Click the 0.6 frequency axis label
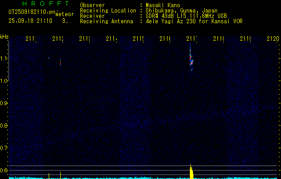The image size is (281, 179). pos(4,170)
